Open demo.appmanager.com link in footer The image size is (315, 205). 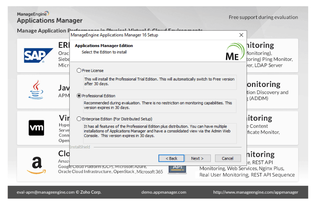(164, 192)
